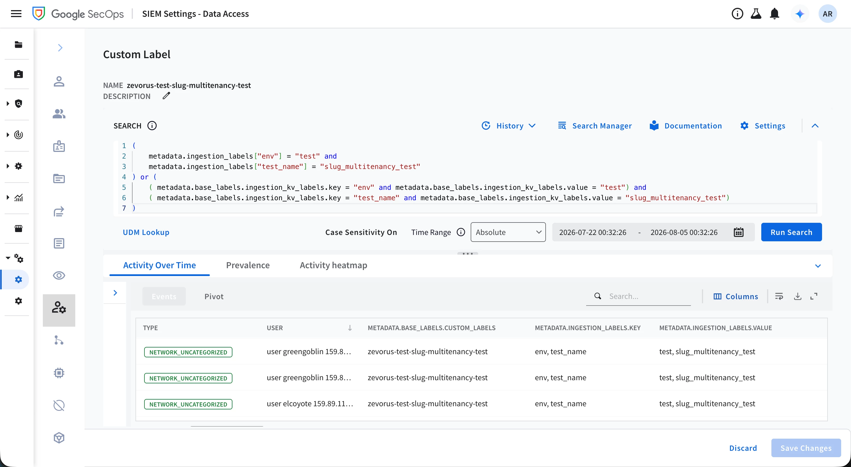This screenshot has width=851, height=467.
Task: Launch the Gemini sparkle assistant
Action: (x=800, y=14)
